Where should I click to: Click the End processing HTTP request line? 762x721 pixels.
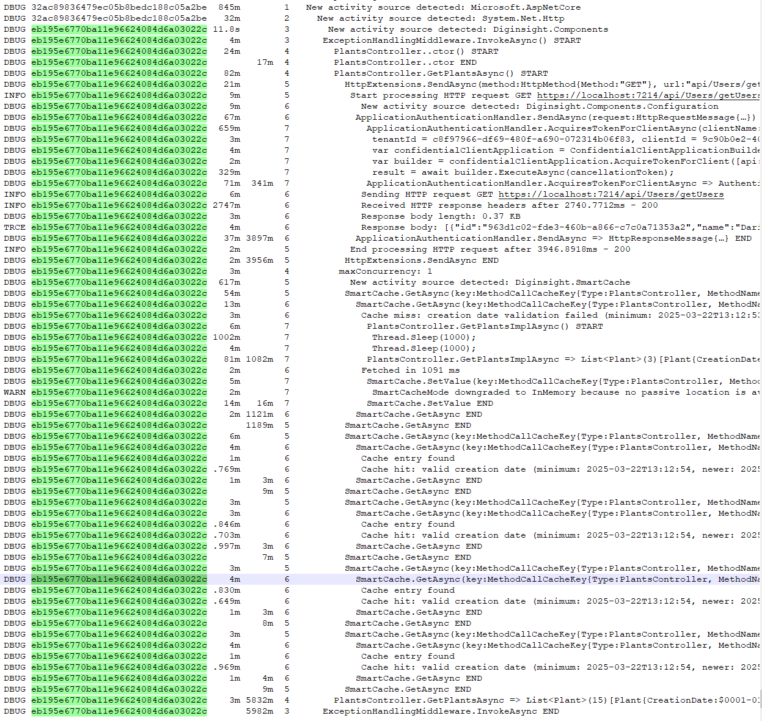490,249
